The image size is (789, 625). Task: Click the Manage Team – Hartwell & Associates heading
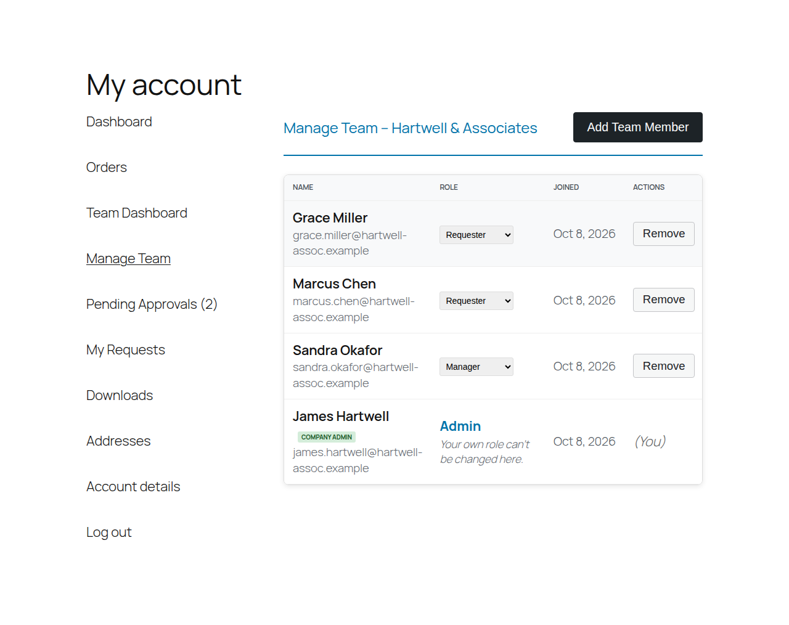coord(411,128)
